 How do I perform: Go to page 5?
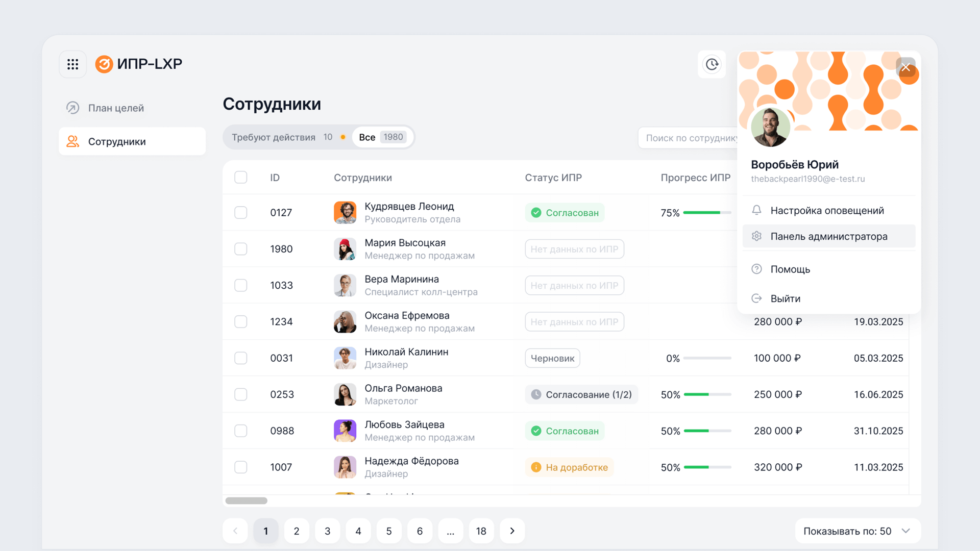pyautogui.click(x=389, y=531)
